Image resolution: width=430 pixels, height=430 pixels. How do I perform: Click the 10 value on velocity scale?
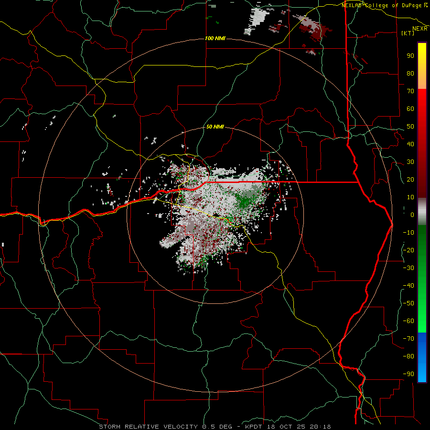pos(410,197)
